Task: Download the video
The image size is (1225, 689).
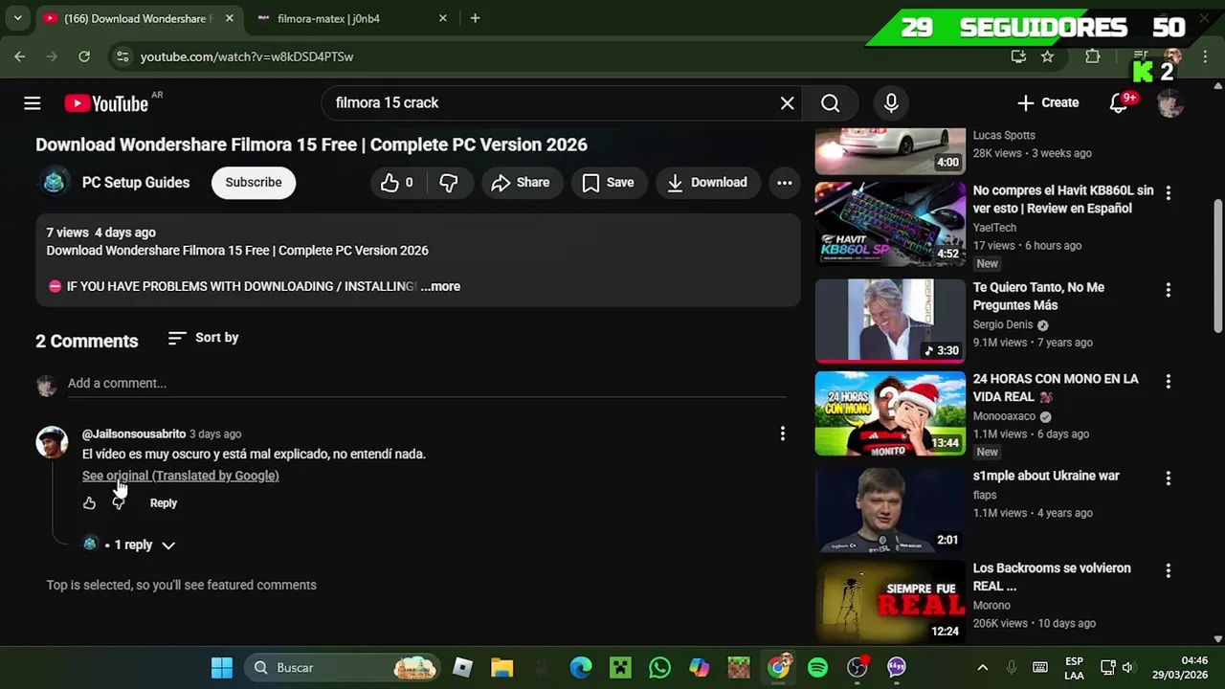Action: [707, 183]
